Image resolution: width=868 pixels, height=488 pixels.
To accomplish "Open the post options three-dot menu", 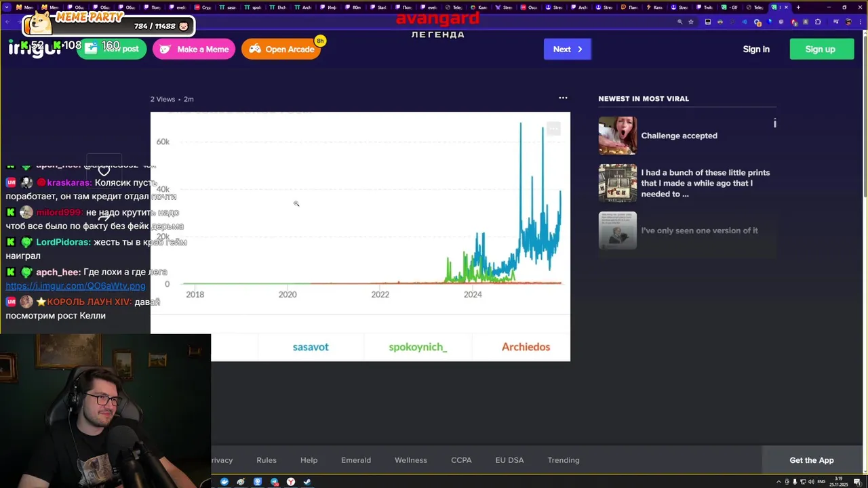I will (x=563, y=98).
